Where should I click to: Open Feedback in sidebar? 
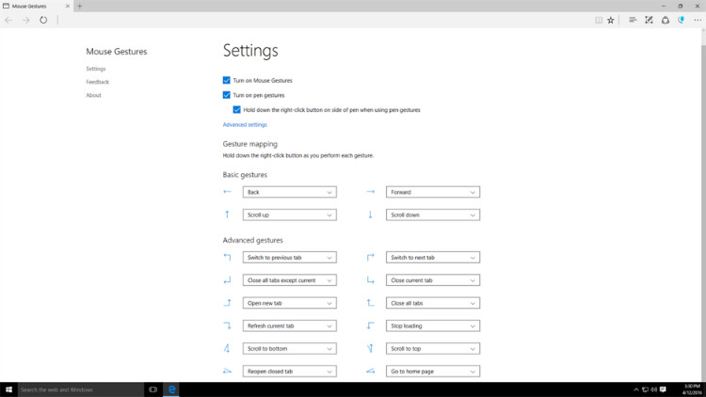(x=98, y=82)
